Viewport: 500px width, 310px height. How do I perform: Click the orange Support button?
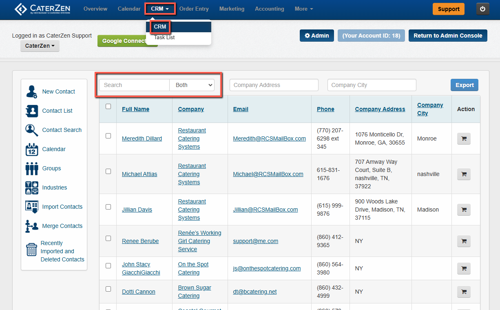point(449,9)
